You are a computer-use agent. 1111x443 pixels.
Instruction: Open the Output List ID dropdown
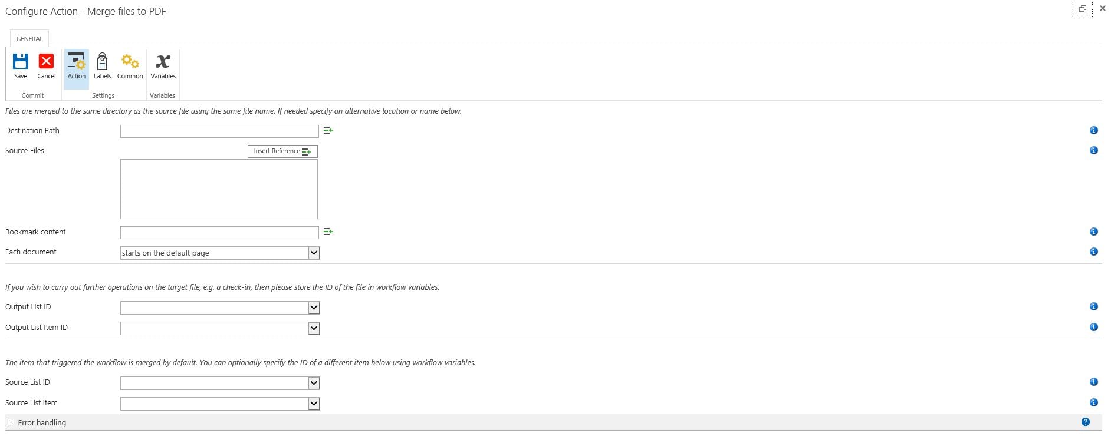coord(314,308)
